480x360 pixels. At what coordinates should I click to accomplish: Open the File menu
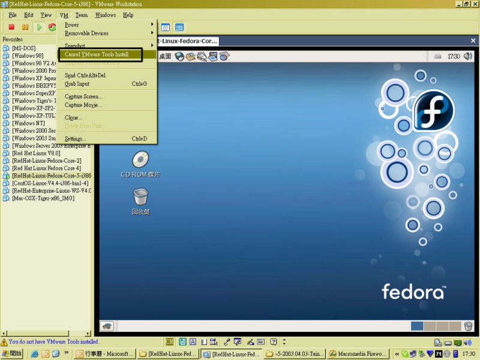tap(13, 15)
